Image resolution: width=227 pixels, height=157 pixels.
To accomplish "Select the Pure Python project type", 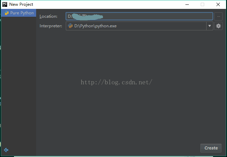I will point(19,13).
